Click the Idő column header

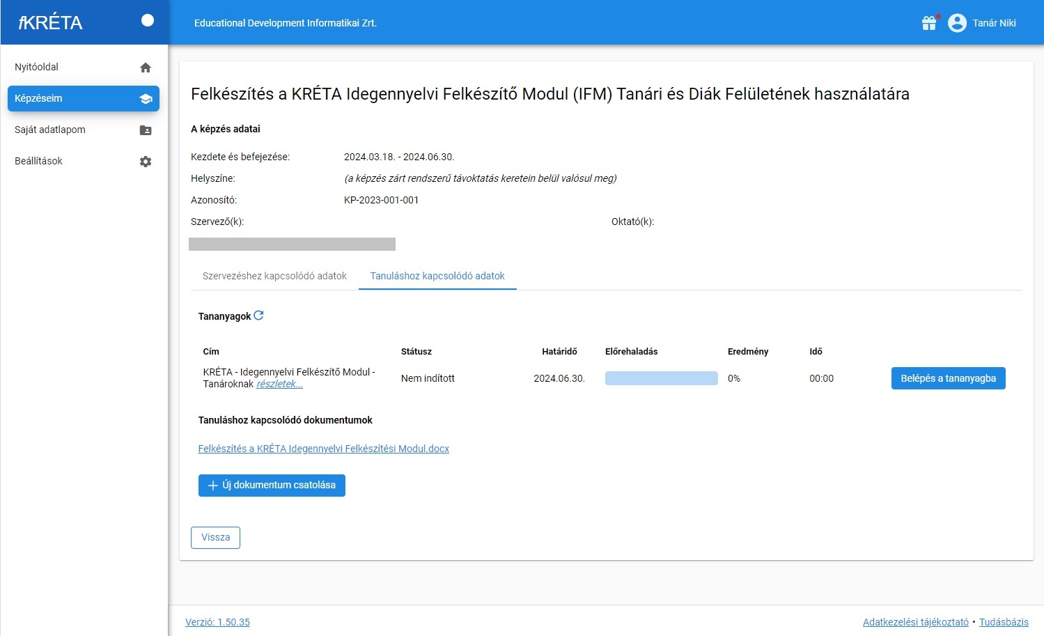point(816,351)
